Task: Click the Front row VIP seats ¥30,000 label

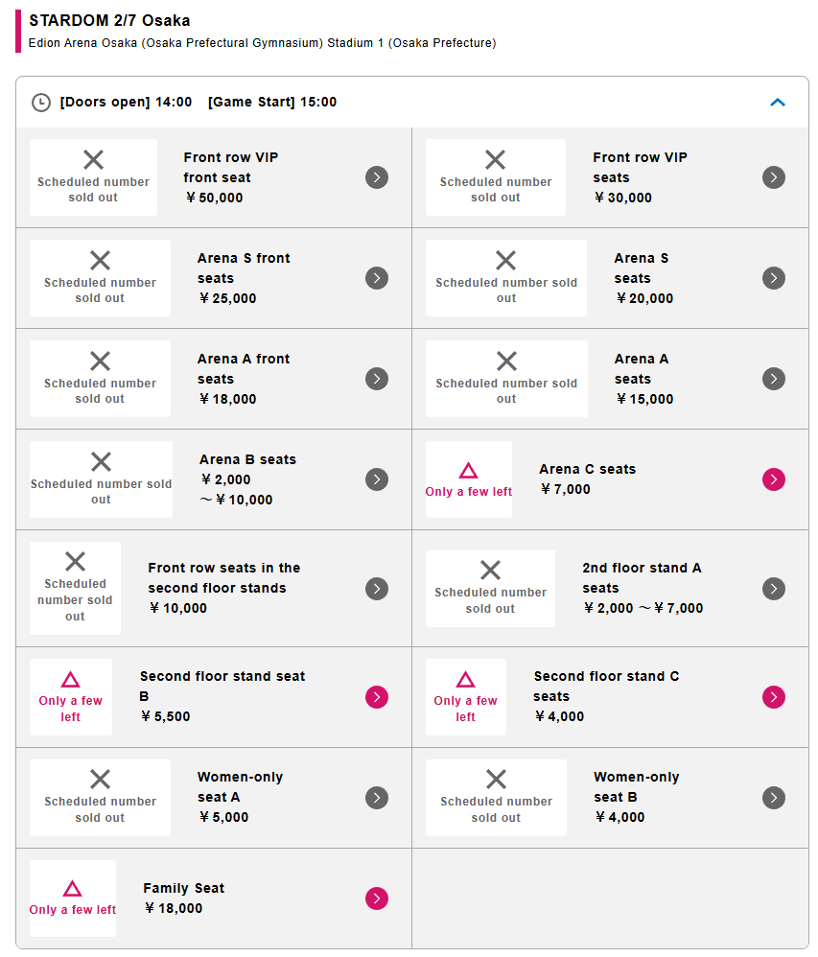Action: [x=640, y=177]
